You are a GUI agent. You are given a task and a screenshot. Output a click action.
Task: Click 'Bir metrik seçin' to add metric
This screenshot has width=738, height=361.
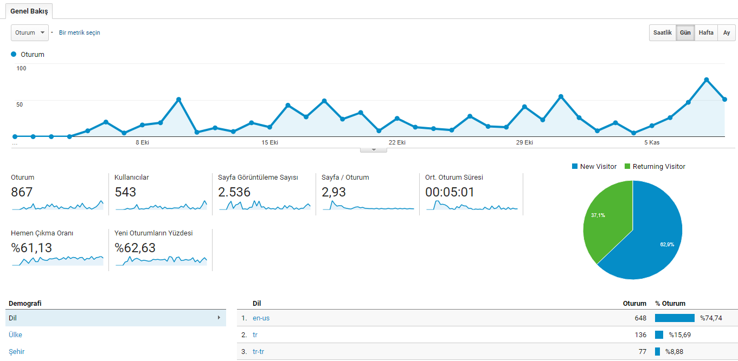pyautogui.click(x=79, y=32)
